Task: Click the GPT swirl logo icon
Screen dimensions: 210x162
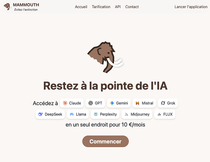Action: coord(91,103)
